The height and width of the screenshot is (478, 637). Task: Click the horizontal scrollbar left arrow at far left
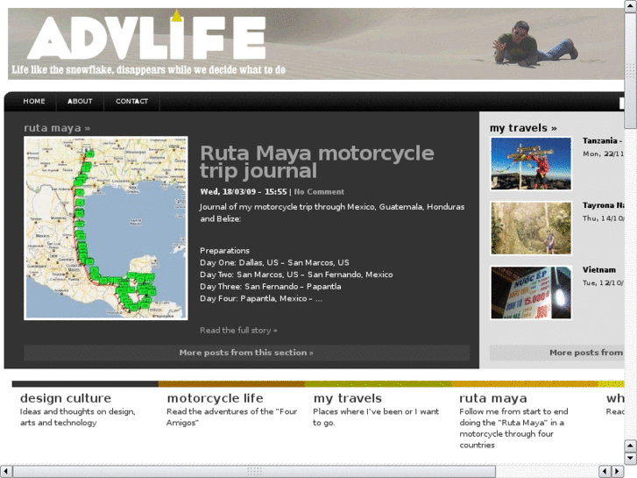6,472
